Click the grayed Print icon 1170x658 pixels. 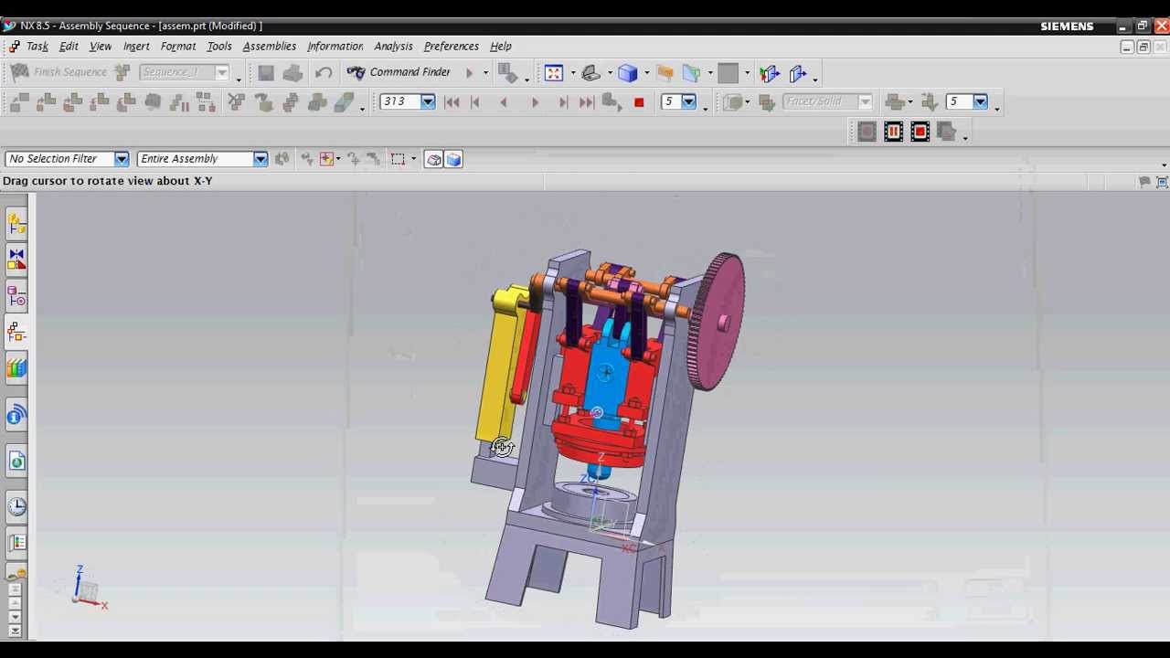click(292, 73)
